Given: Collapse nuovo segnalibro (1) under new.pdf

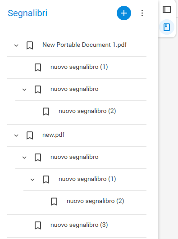Looking at the screenshot, I should 32,180.
